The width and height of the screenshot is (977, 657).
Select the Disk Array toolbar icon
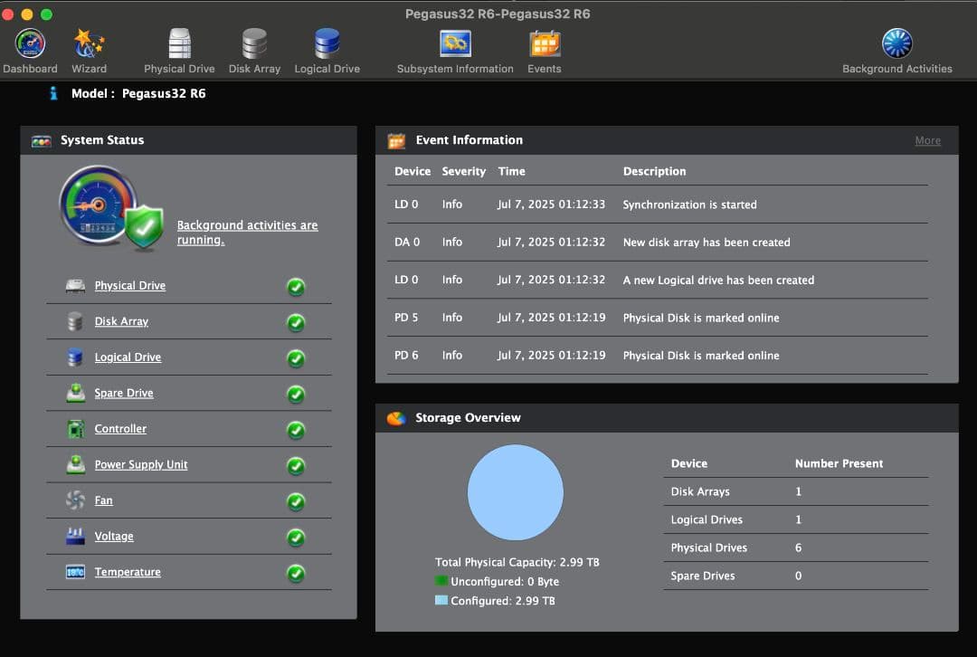[254, 44]
